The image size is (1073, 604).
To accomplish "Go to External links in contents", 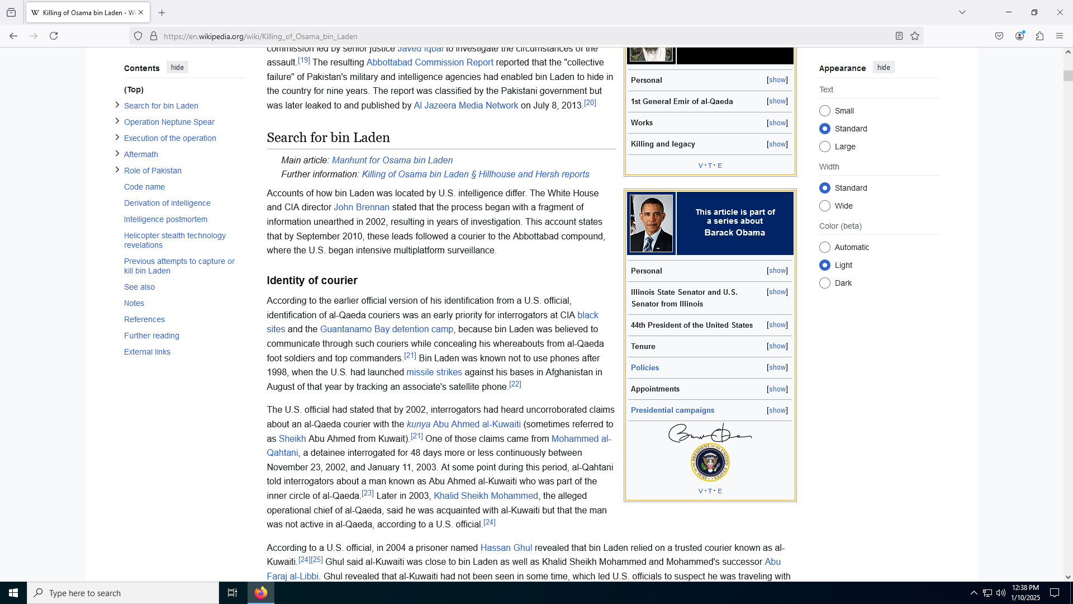I will tap(147, 352).
